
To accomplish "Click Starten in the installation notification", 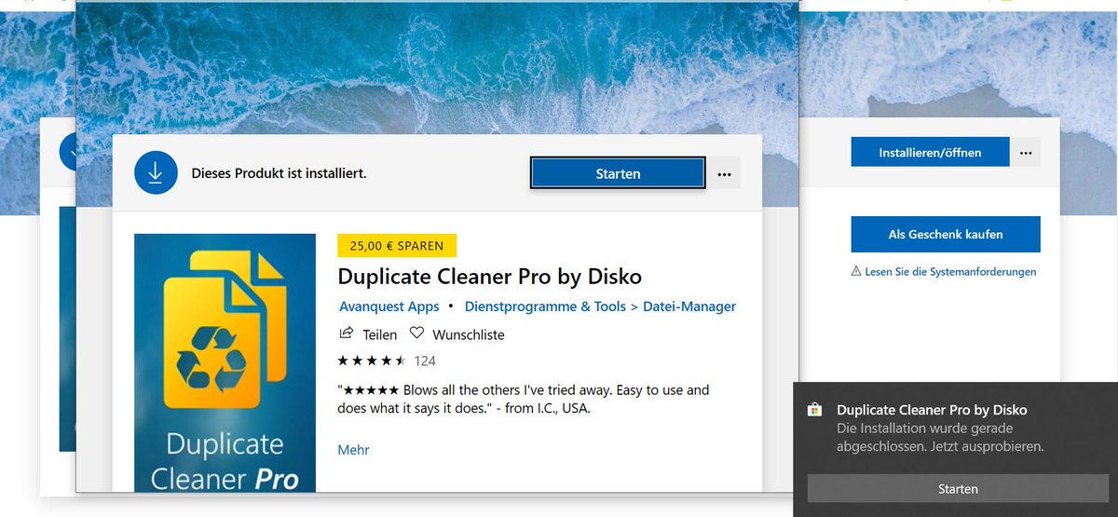I will 958,488.
